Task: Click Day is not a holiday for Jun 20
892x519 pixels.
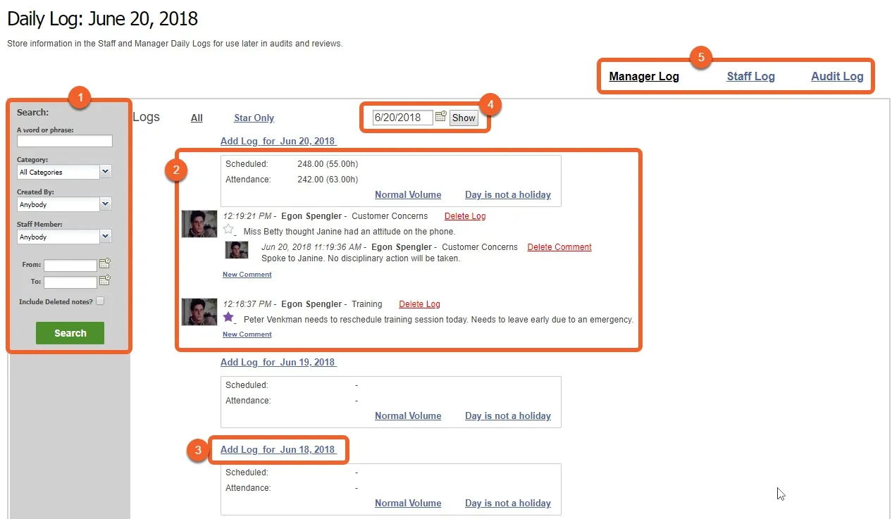Action: click(508, 195)
